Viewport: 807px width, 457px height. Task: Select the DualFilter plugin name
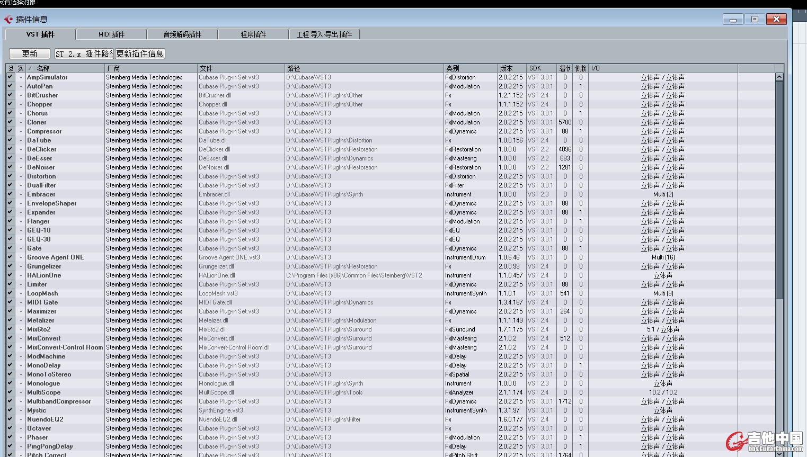[x=41, y=185]
